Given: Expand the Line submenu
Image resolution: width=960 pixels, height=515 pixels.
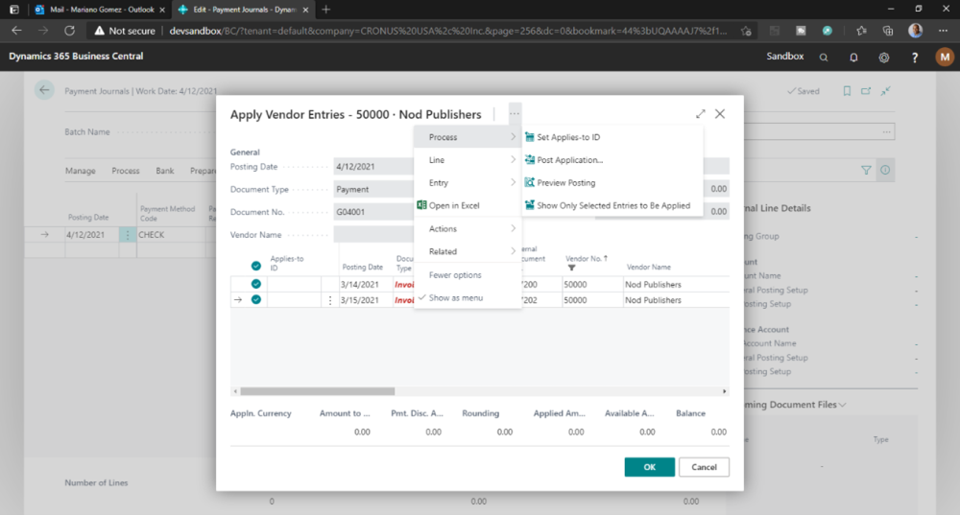Looking at the screenshot, I should tap(468, 159).
